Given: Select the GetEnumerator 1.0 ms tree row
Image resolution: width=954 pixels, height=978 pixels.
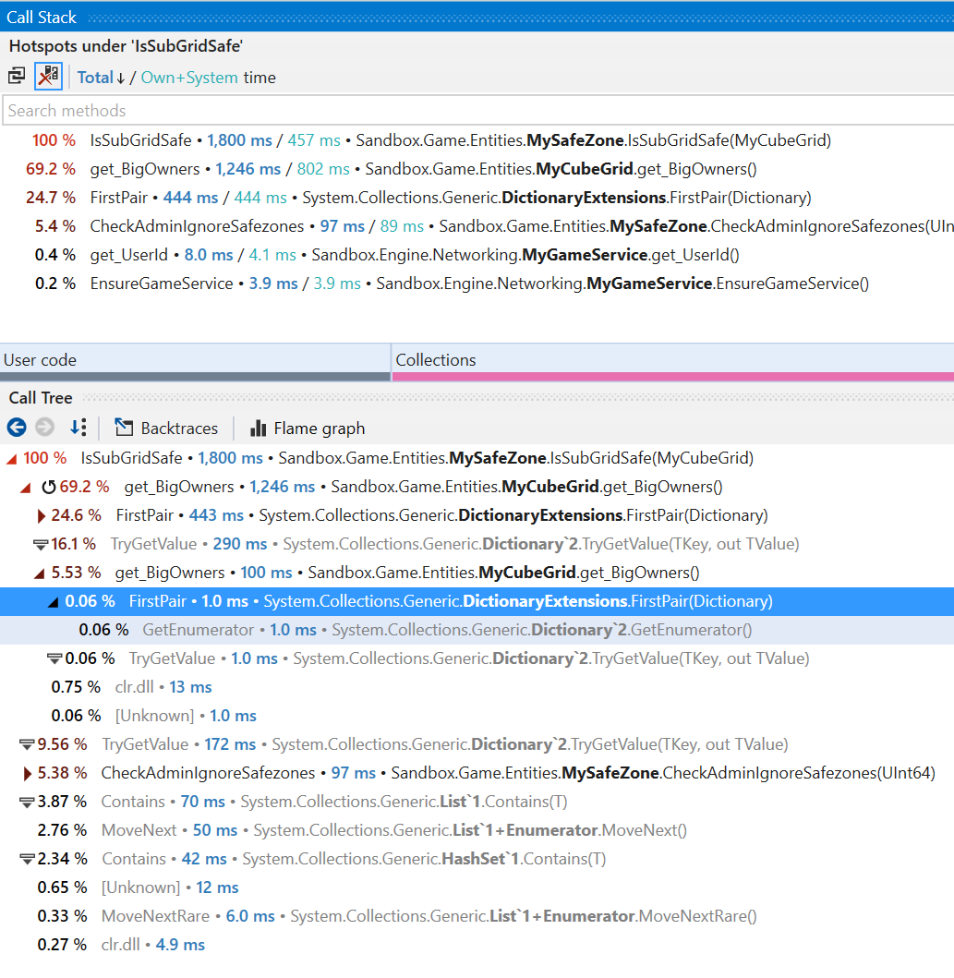Looking at the screenshot, I should tap(198, 630).
